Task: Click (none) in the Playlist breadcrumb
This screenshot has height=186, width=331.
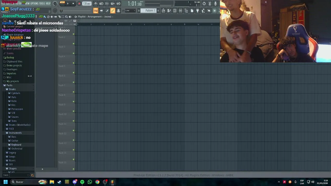Action: pyautogui.click(x=108, y=17)
